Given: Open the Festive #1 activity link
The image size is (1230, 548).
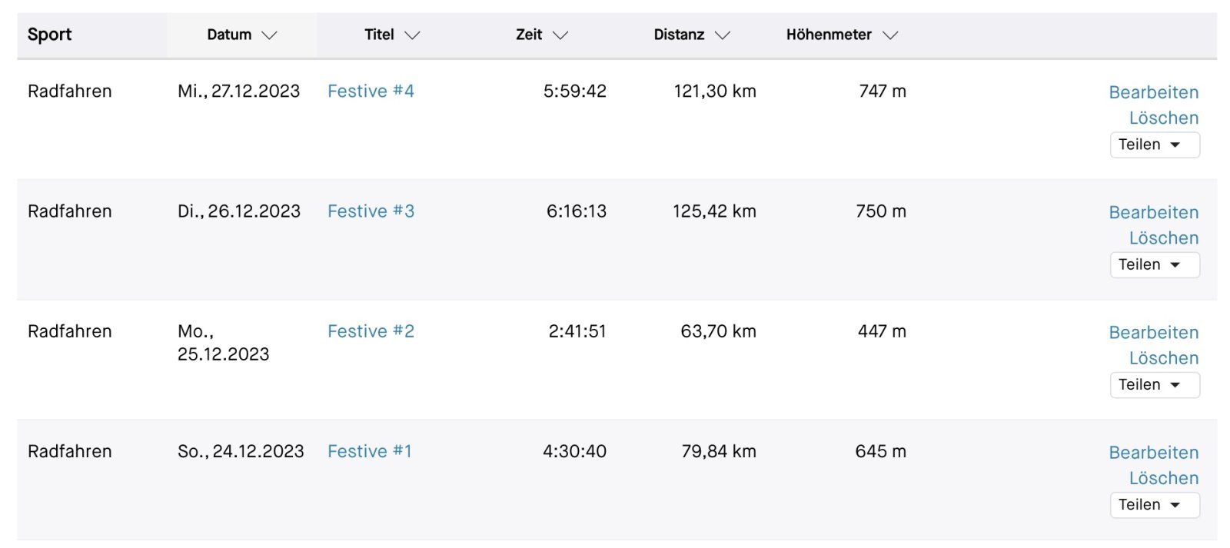Looking at the screenshot, I should [x=369, y=451].
